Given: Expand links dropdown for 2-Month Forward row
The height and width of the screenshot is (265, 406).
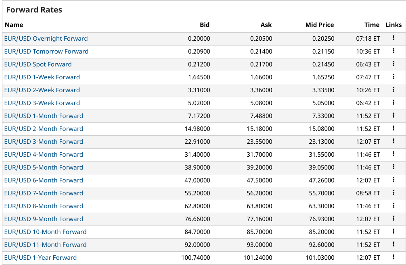Looking at the screenshot, I should pos(393,128).
